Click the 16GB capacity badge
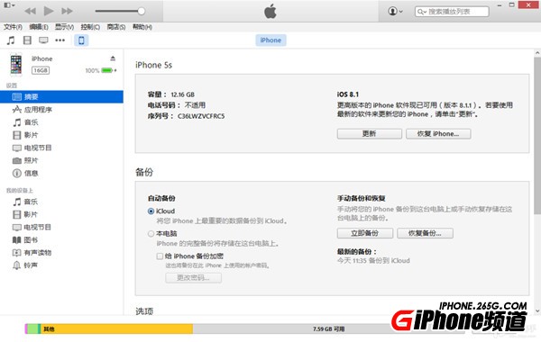The width and height of the screenshot is (541, 342). [41, 70]
